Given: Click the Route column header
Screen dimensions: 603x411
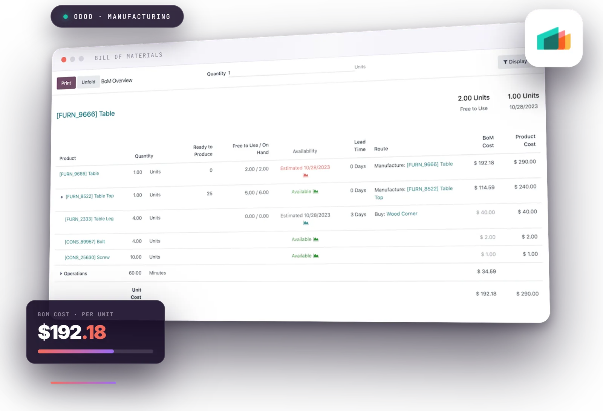Looking at the screenshot, I should click(381, 149).
